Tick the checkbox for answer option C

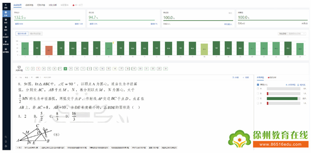pos(258,98)
